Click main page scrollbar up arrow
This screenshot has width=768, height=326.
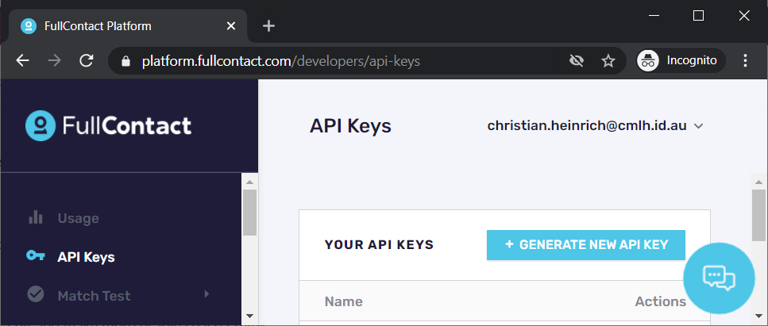(x=758, y=182)
